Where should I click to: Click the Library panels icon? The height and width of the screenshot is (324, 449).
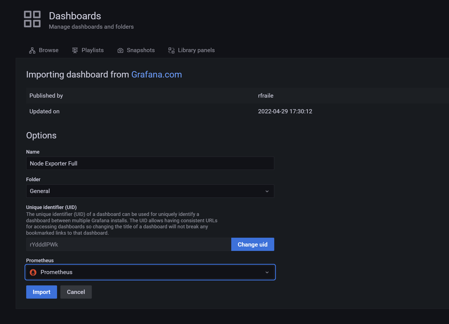(171, 50)
